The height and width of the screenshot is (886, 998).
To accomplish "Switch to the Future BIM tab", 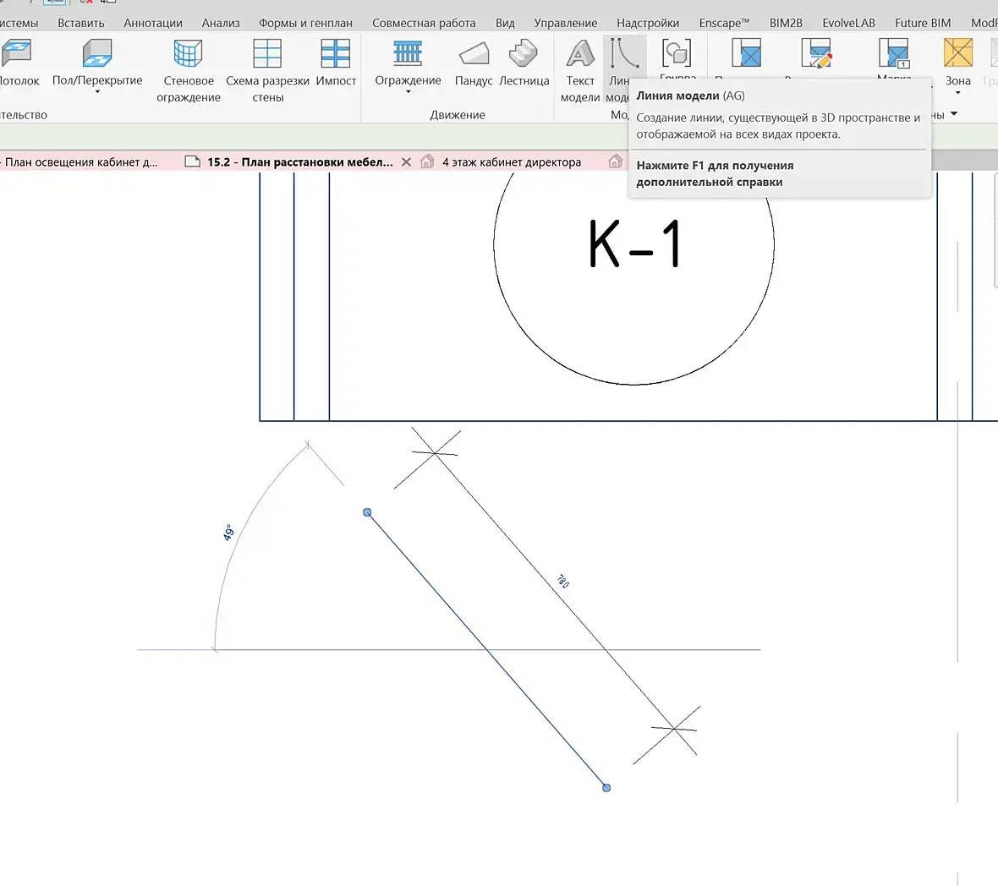I will pos(923,23).
